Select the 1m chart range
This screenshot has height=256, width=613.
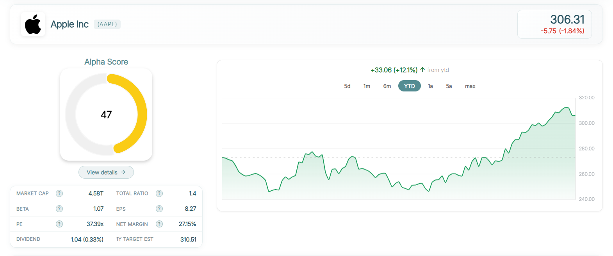click(x=367, y=86)
